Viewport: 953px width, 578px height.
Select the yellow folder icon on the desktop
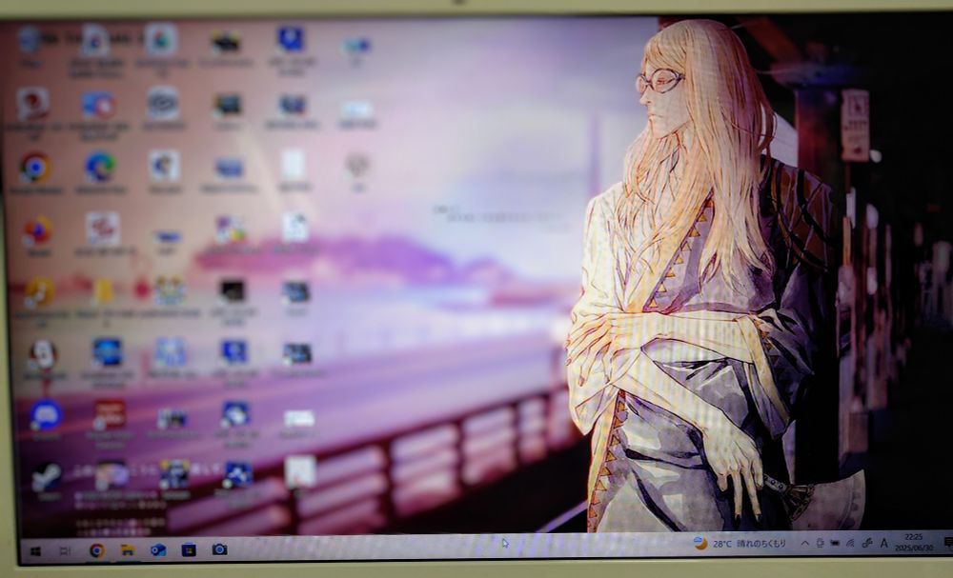(103, 292)
